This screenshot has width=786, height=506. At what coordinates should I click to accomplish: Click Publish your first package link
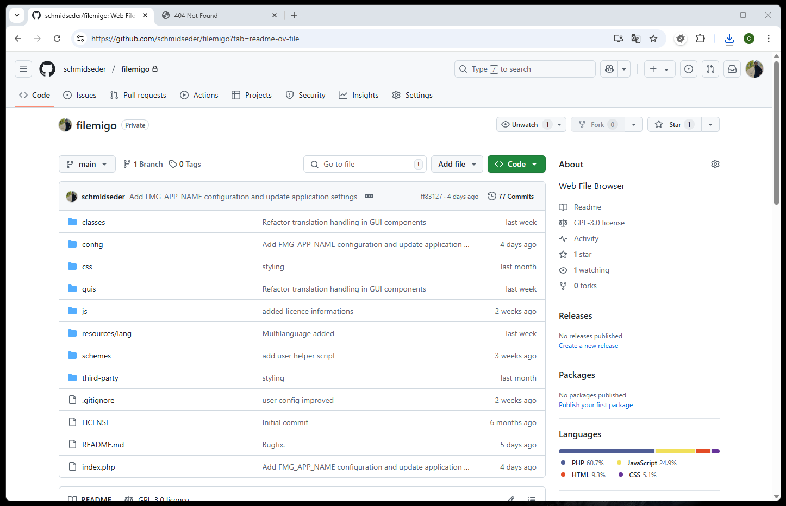[x=596, y=405]
